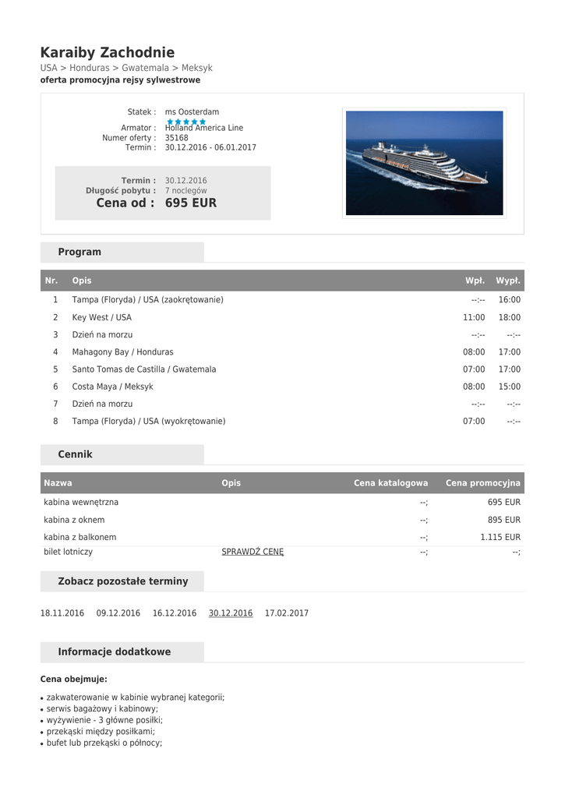Click the Wypł. column header
Viewport: 565px width, 798px height.
click(x=508, y=281)
